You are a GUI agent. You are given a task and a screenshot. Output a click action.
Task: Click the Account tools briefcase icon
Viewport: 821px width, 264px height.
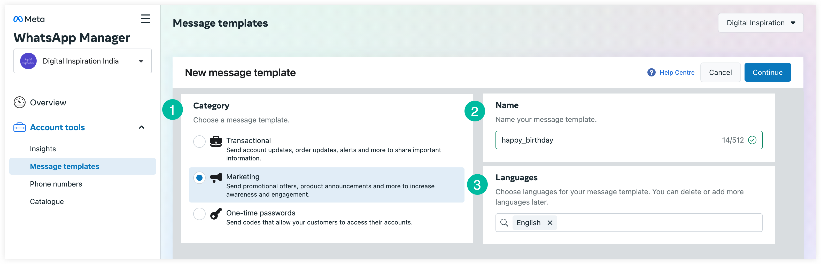(x=19, y=127)
